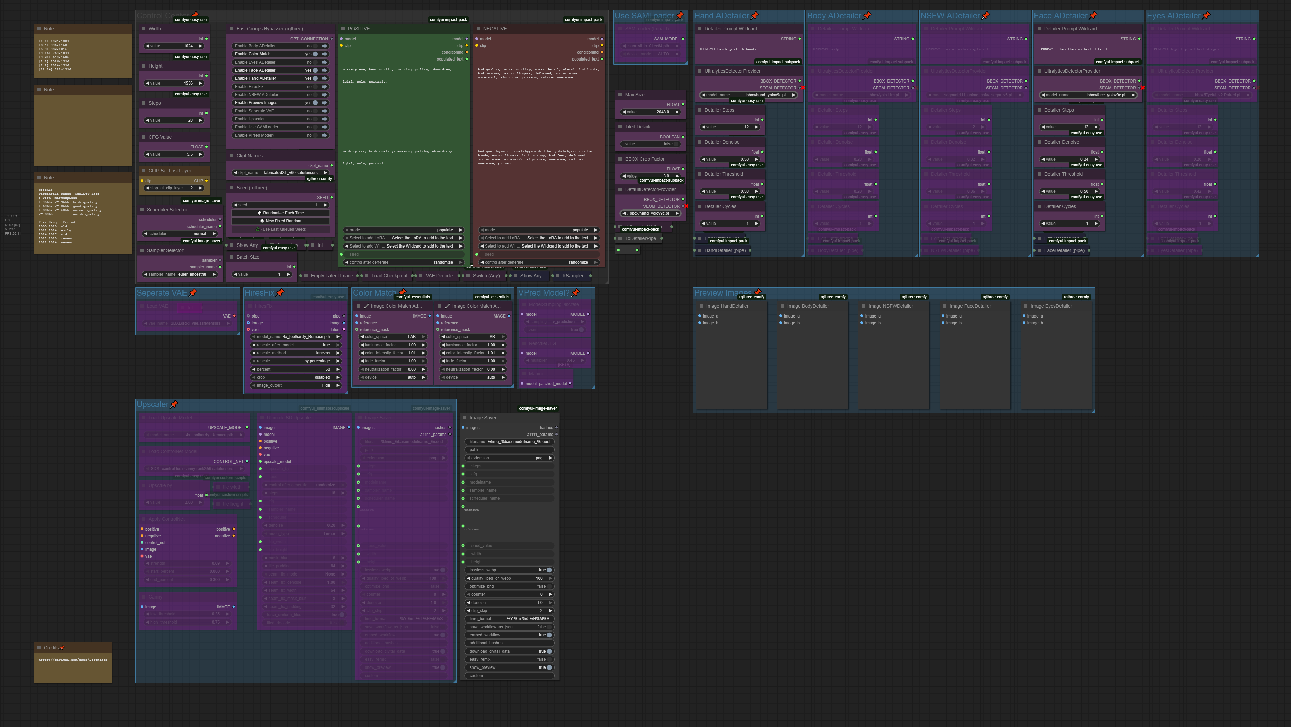This screenshot has height=727, width=1291.
Task: Open Select to add LoRA in POSITIVE node
Action: coord(404,238)
